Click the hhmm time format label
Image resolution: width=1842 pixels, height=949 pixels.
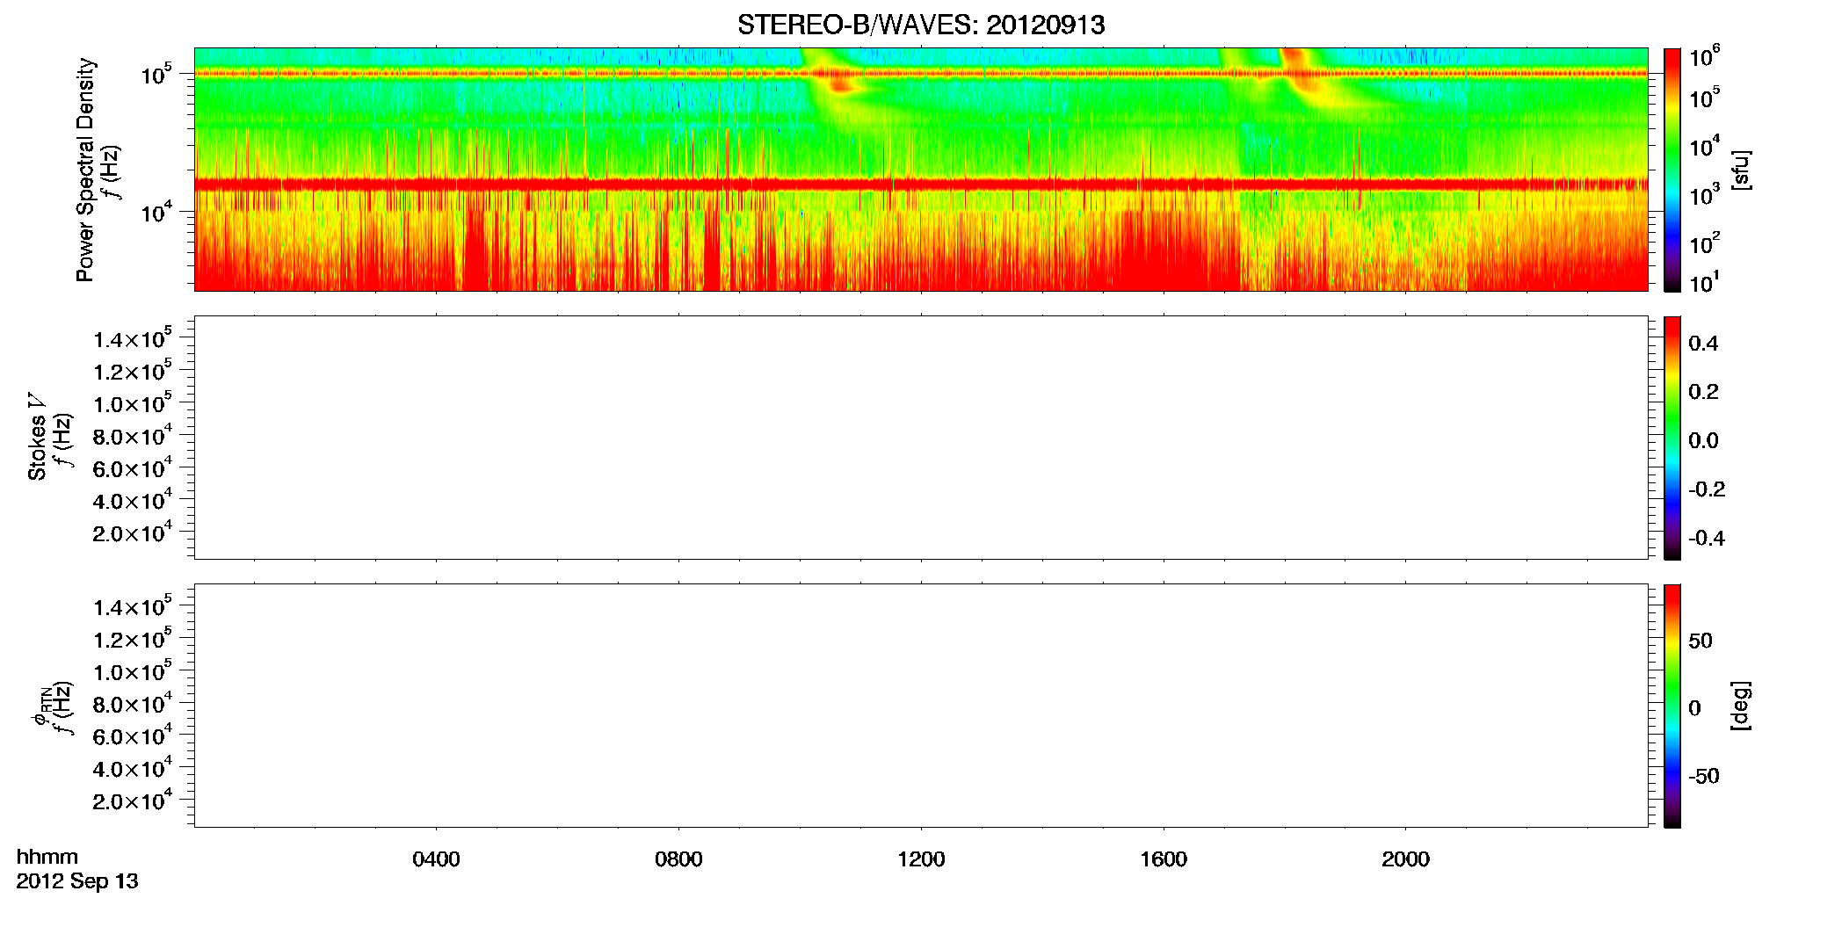point(47,858)
